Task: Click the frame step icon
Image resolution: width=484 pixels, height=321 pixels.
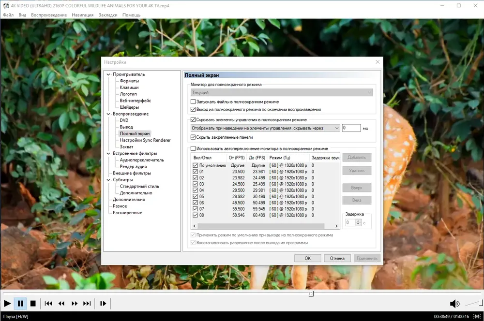Action: coord(103,304)
